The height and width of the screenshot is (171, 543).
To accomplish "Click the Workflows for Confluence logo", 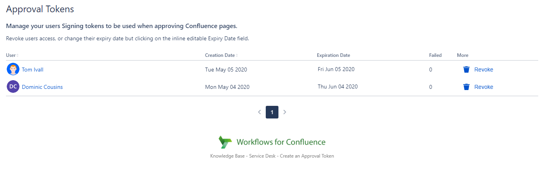I will click(225, 142).
